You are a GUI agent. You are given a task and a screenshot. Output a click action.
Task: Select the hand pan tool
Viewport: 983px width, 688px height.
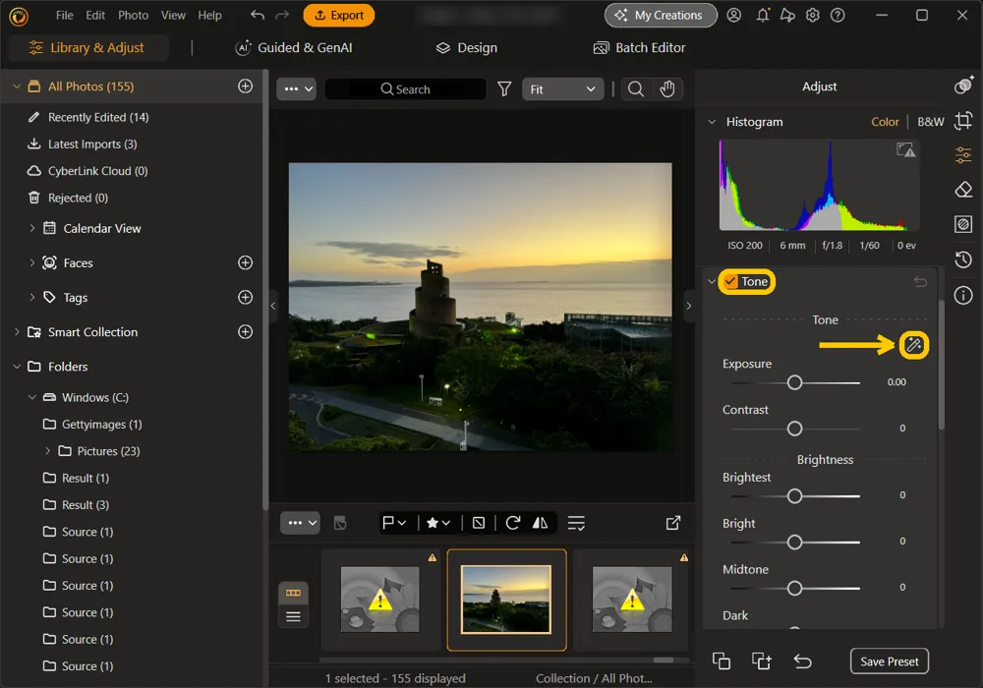(x=667, y=89)
